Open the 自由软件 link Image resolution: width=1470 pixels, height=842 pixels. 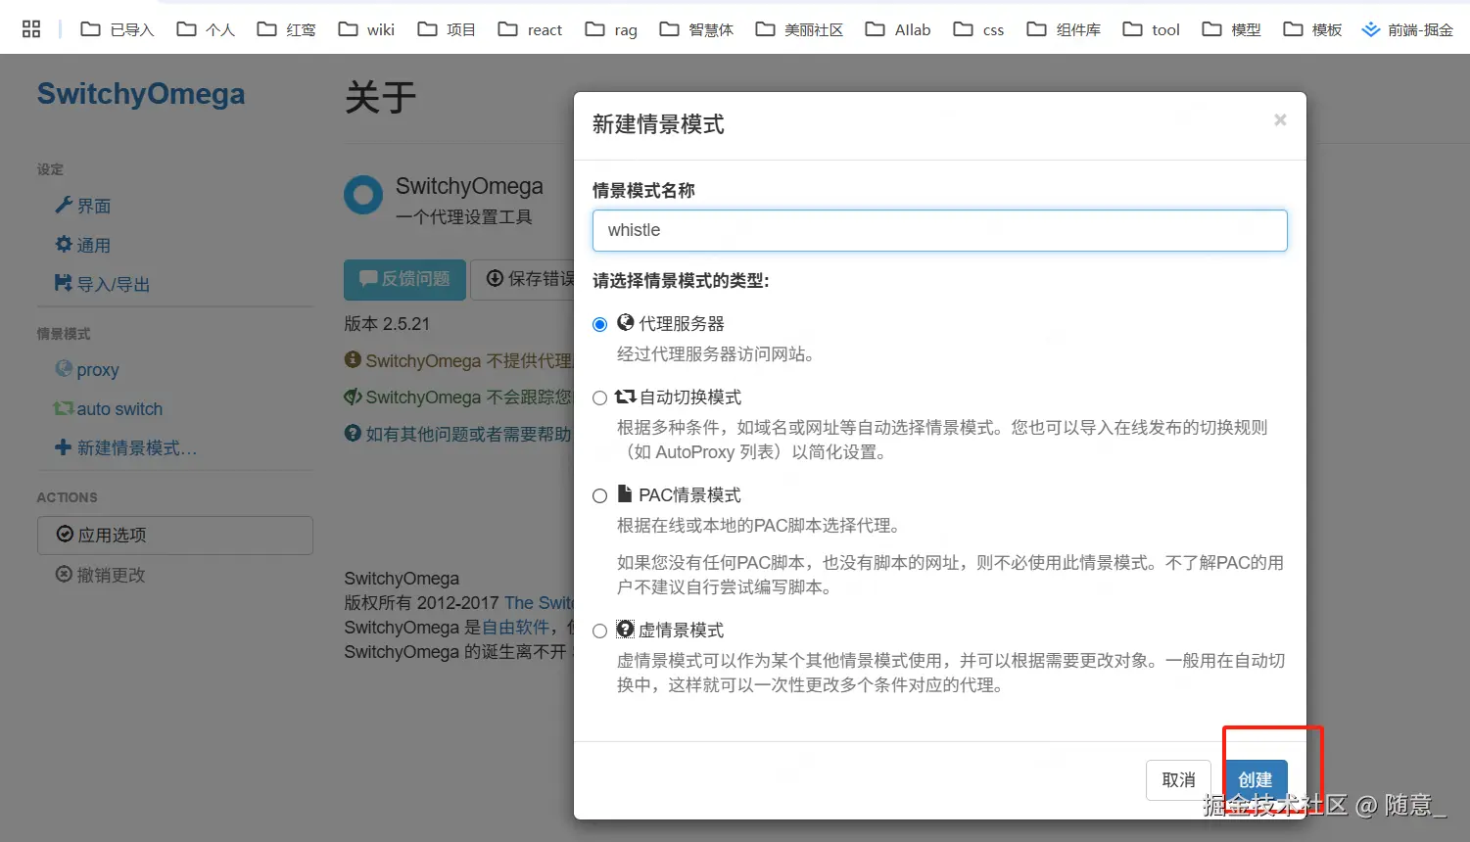(516, 628)
